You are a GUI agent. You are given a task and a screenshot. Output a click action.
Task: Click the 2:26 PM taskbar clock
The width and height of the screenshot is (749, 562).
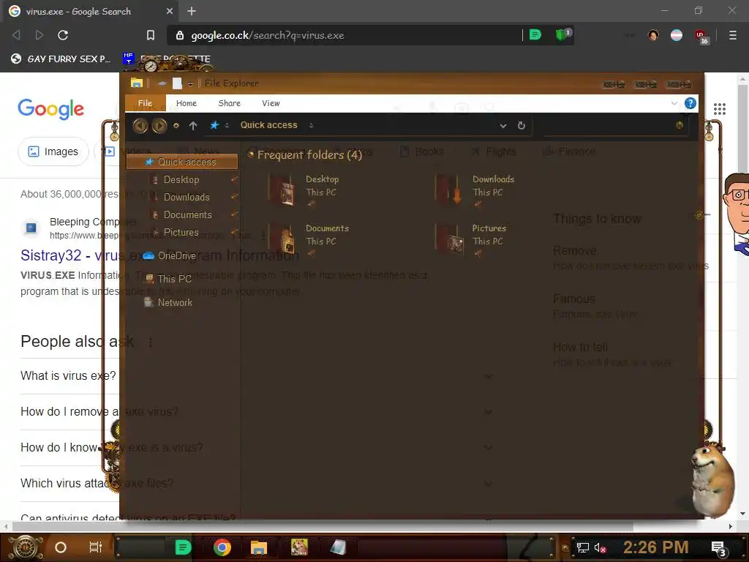656,547
